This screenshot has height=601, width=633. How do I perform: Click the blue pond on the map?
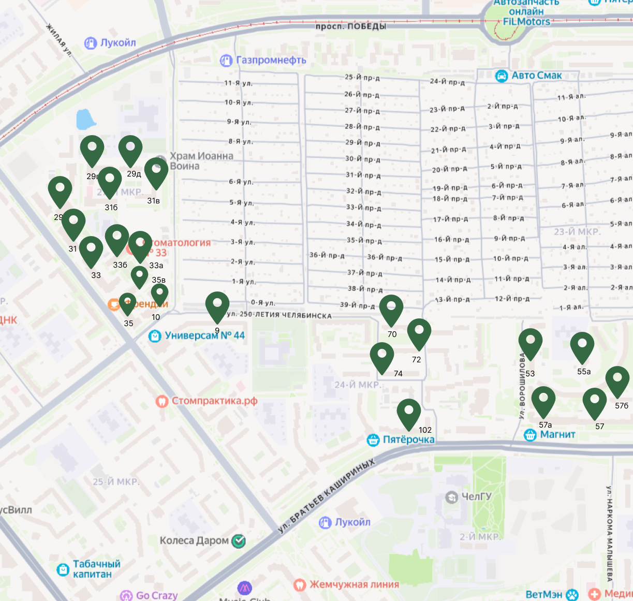(x=85, y=119)
